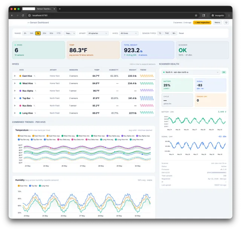The width and height of the screenshot is (241, 230).
Task: Hide Top Bar min series in temperature legend
Action: pos(37,140)
